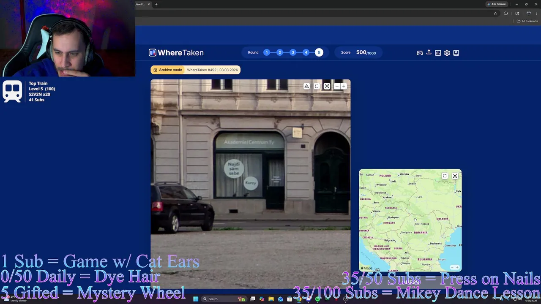Go to Round 1
Viewport: 541px width, 304px height.
click(267, 52)
